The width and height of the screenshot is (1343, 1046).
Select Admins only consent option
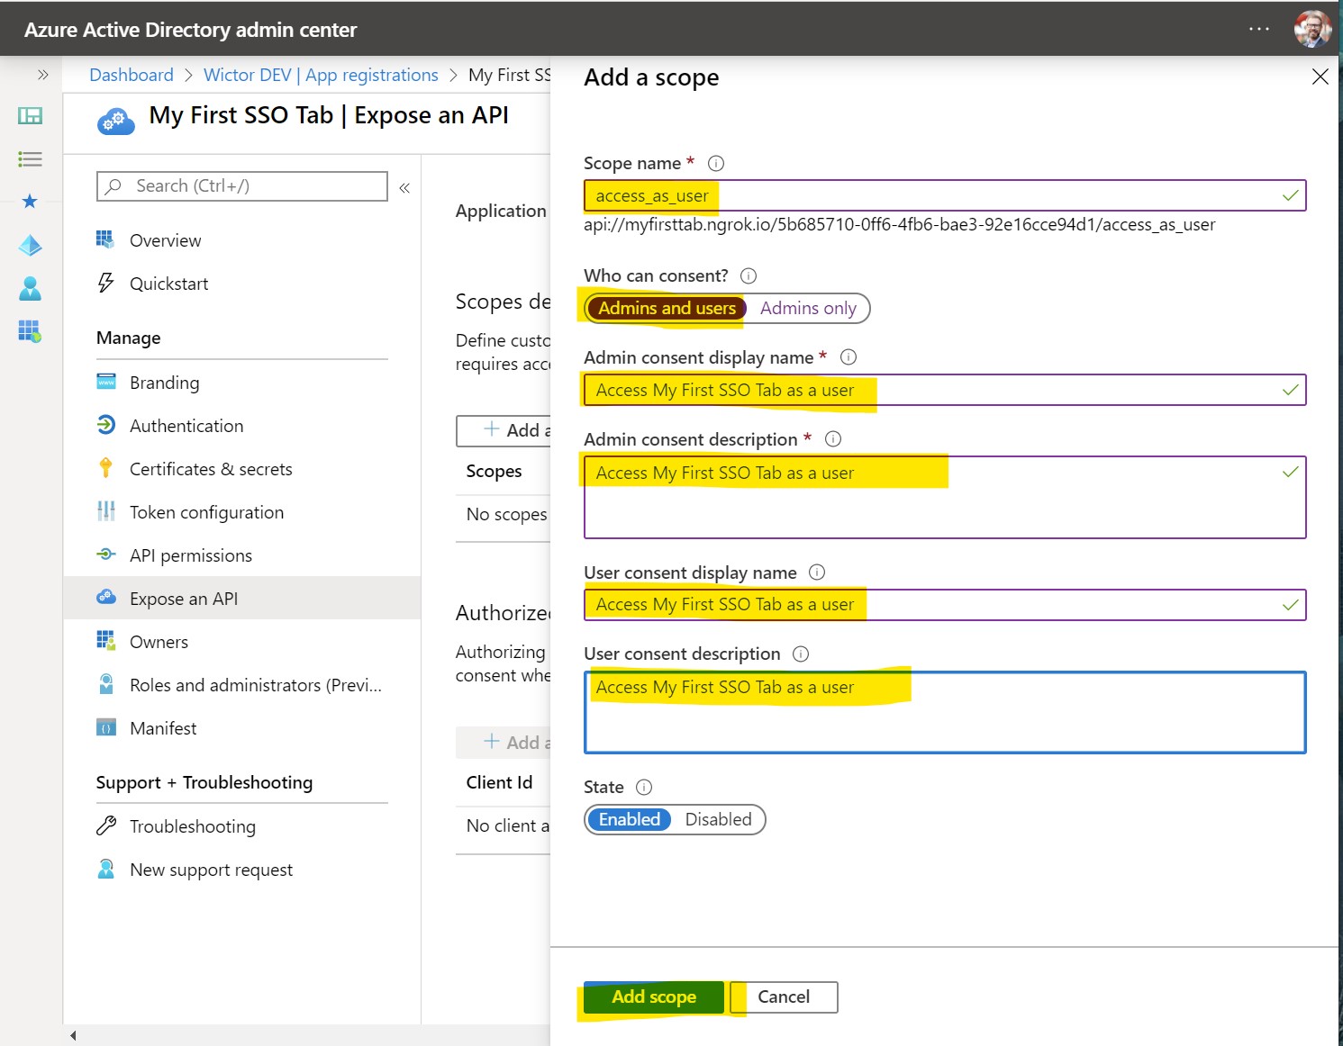(808, 308)
